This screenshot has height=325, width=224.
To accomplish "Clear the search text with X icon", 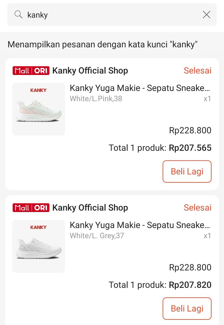I will coord(206,15).
